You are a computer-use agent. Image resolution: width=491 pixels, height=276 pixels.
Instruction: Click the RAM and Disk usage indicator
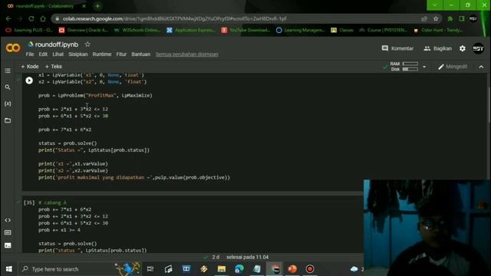[404, 67]
